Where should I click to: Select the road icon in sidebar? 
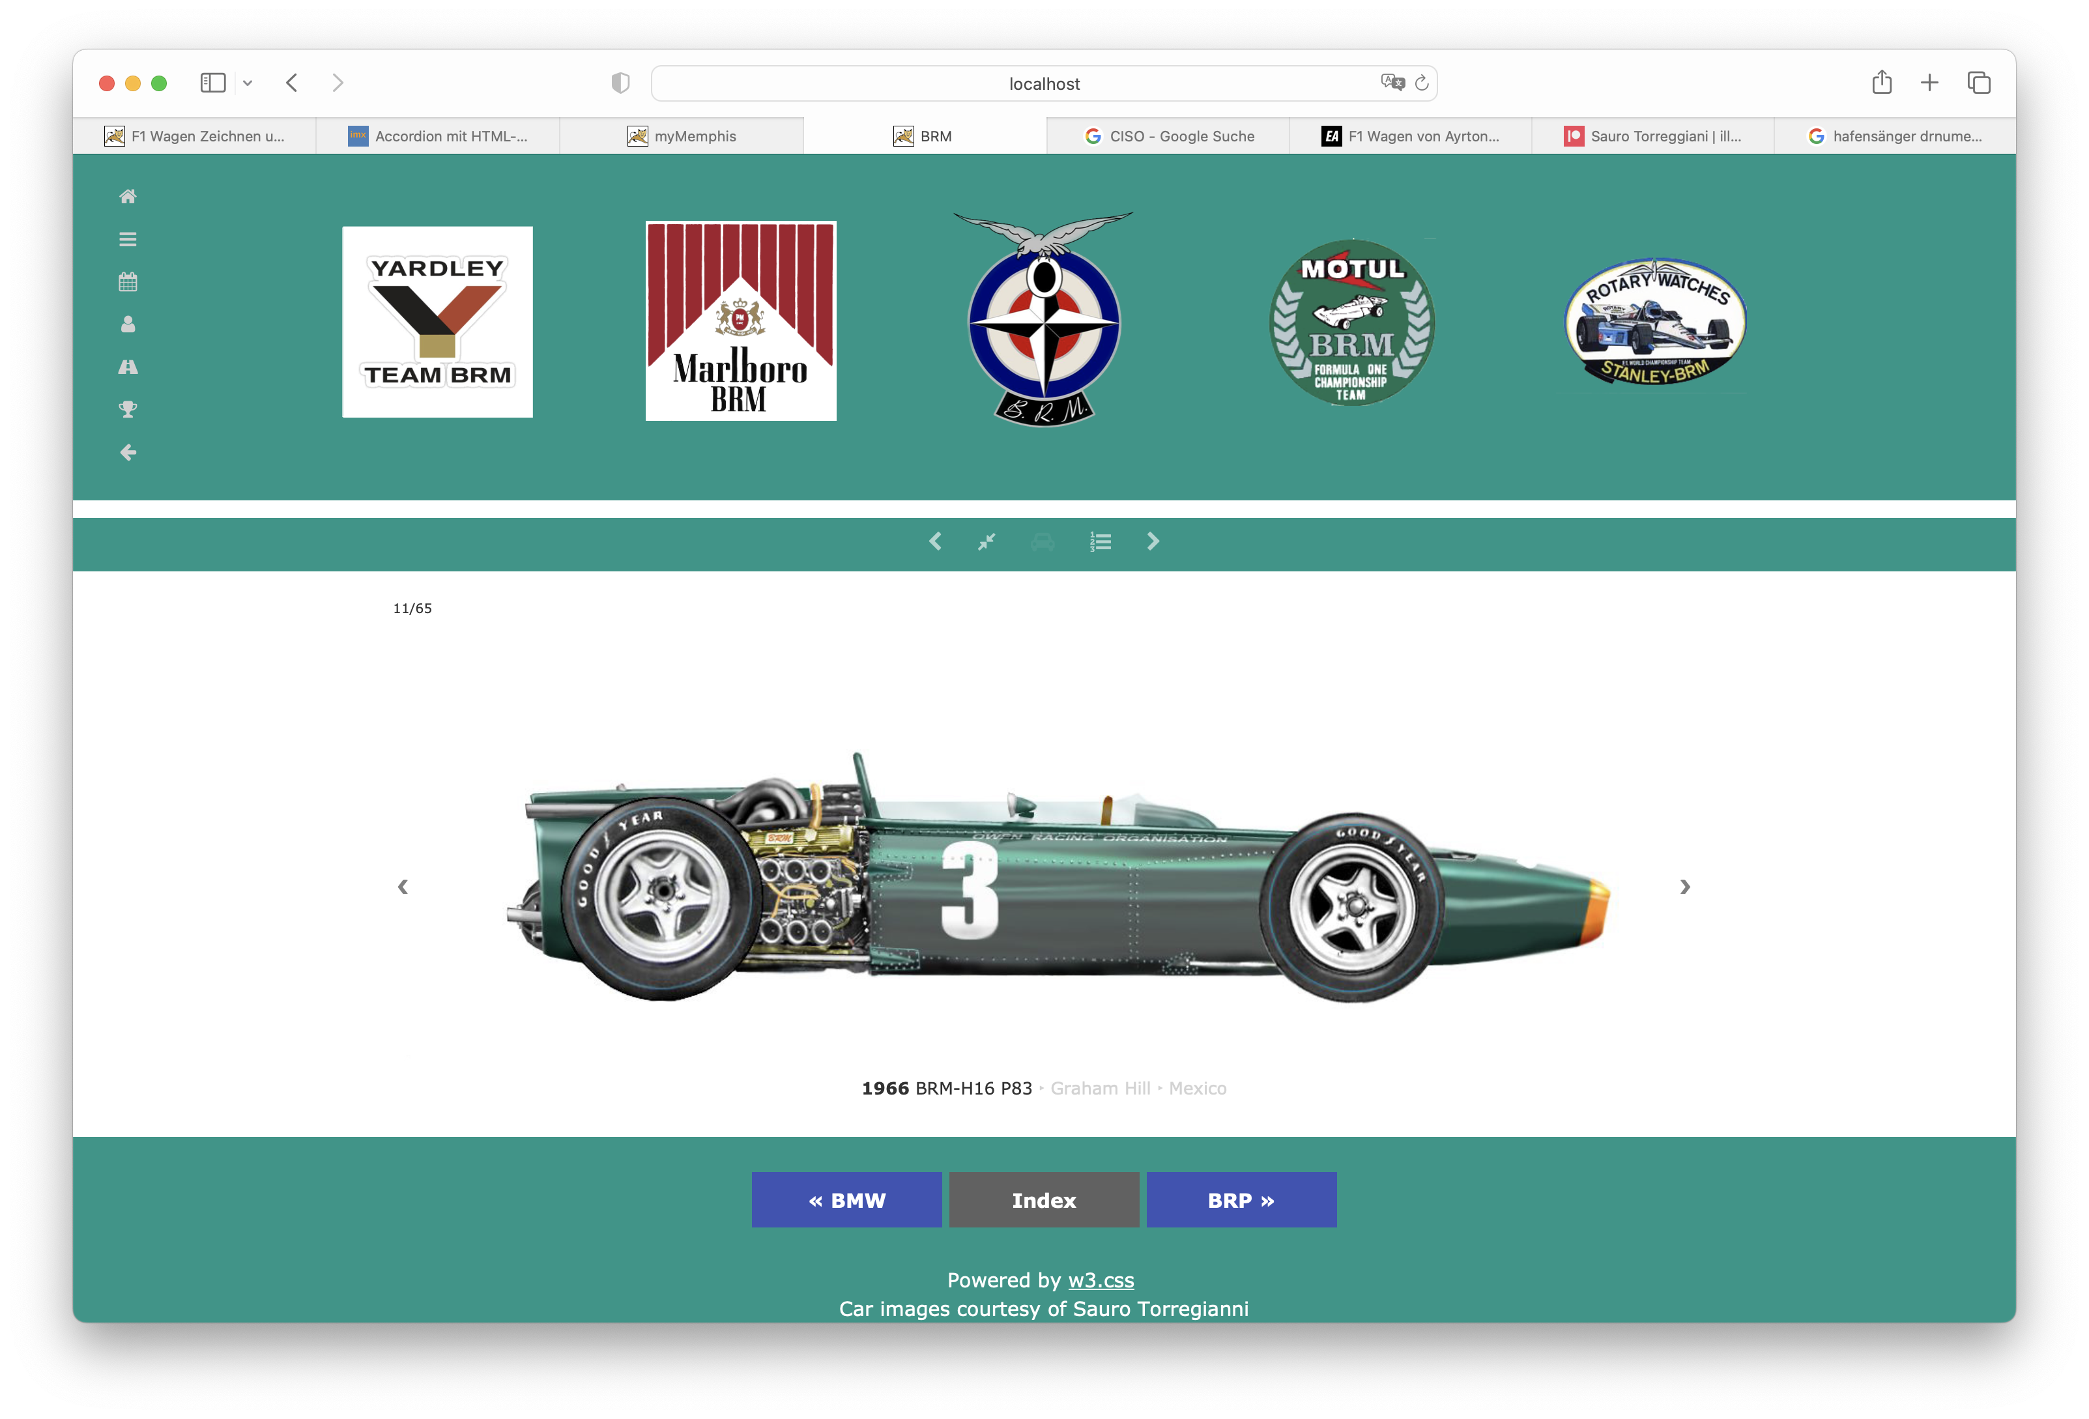pos(128,367)
